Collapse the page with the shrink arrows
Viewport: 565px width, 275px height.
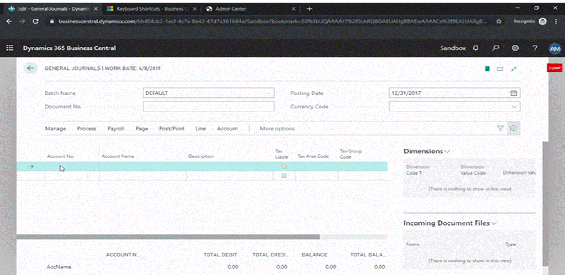514,69
